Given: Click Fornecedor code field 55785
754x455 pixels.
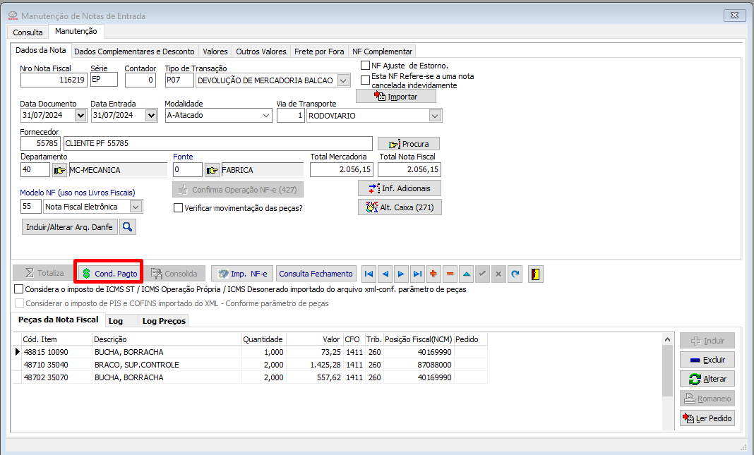Looking at the screenshot, I should tap(40, 143).
